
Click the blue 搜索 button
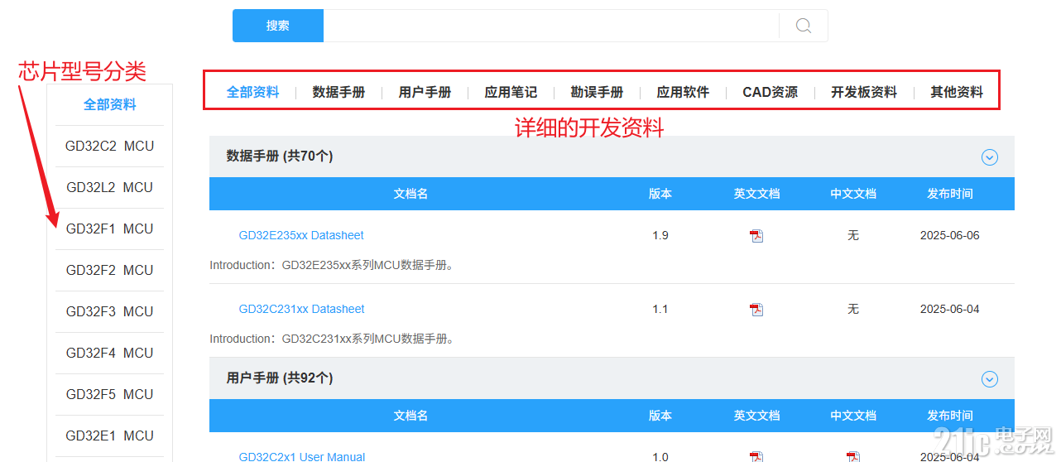(x=278, y=26)
